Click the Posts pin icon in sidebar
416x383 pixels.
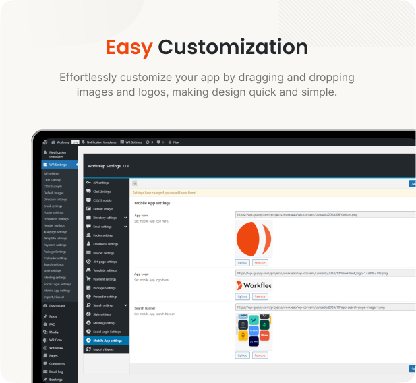pyautogui.click(x=44, y=316)
